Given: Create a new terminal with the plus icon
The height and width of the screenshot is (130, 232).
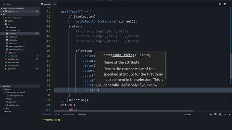Looking at the screenshot, I should 211,114.
